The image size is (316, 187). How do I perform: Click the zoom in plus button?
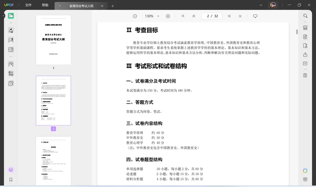168,16
